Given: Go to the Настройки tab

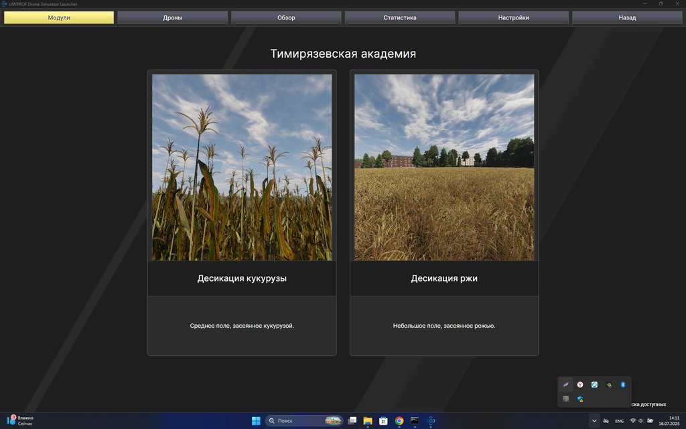Looking at the screenshot, I should (514, 17).
